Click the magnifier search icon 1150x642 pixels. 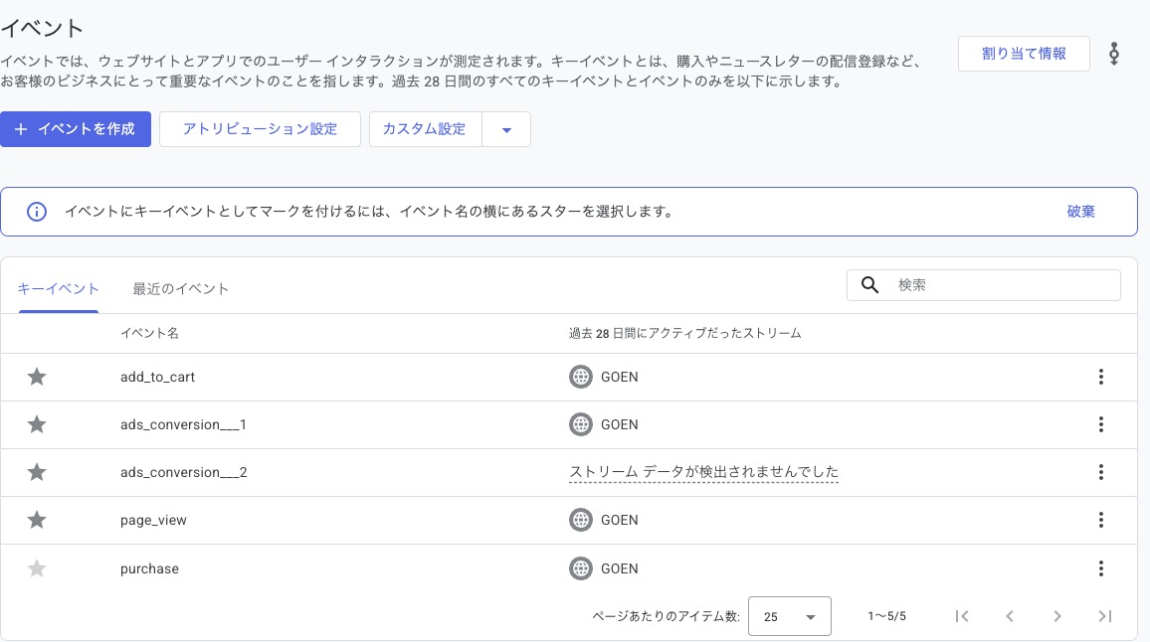[x=869, y=285]
